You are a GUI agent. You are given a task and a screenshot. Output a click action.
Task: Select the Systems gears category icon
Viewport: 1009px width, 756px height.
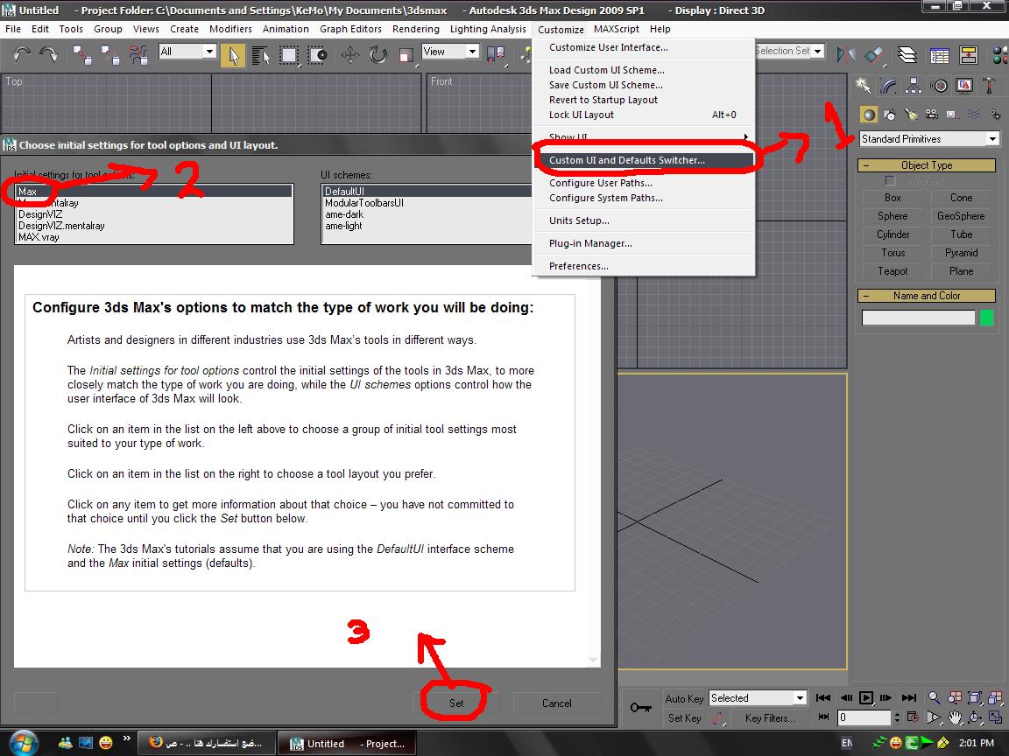coord(995,115)
